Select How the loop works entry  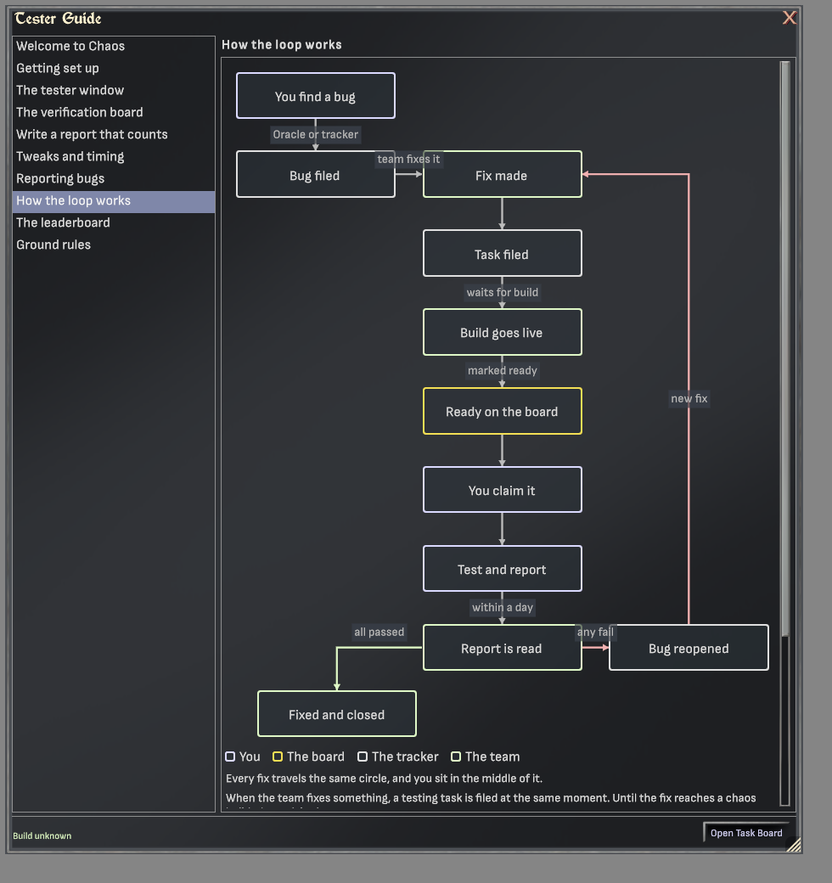click(114, 200)
